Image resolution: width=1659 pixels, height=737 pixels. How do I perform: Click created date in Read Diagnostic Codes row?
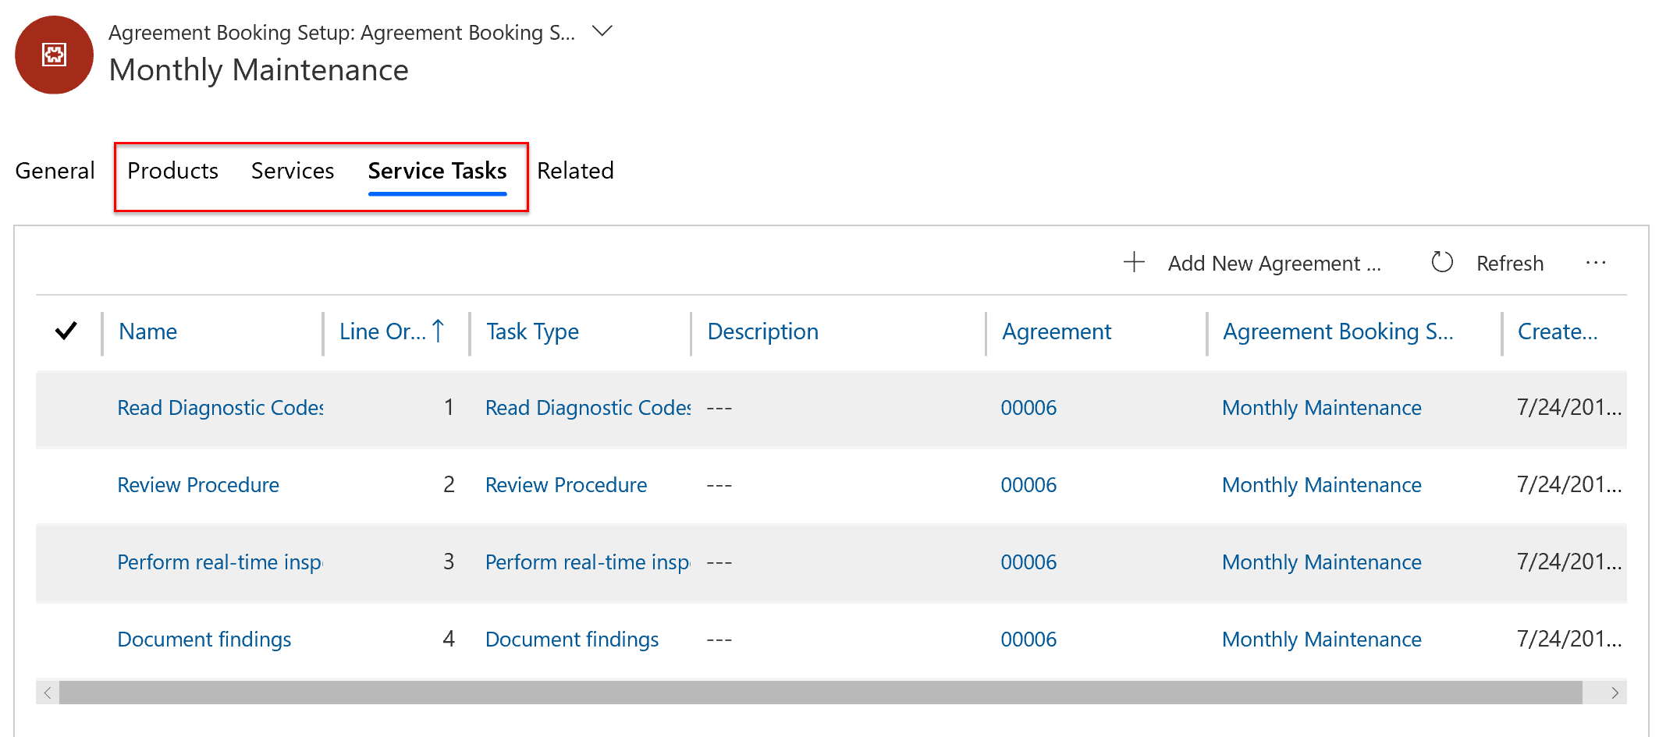1569,407
